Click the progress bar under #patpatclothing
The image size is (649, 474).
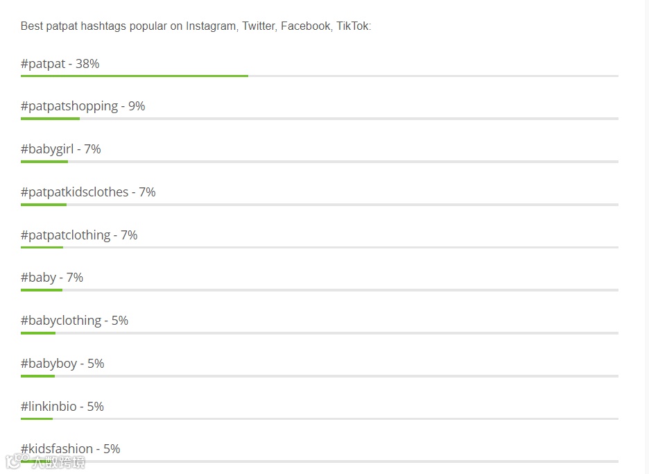42,247
